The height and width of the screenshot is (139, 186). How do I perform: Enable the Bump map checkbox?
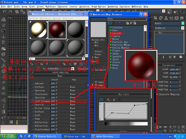[33, 119]
